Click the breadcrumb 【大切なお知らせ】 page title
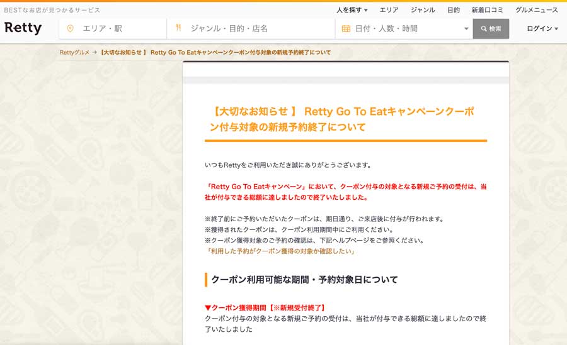The image size is (567, 345). (215, 52)
